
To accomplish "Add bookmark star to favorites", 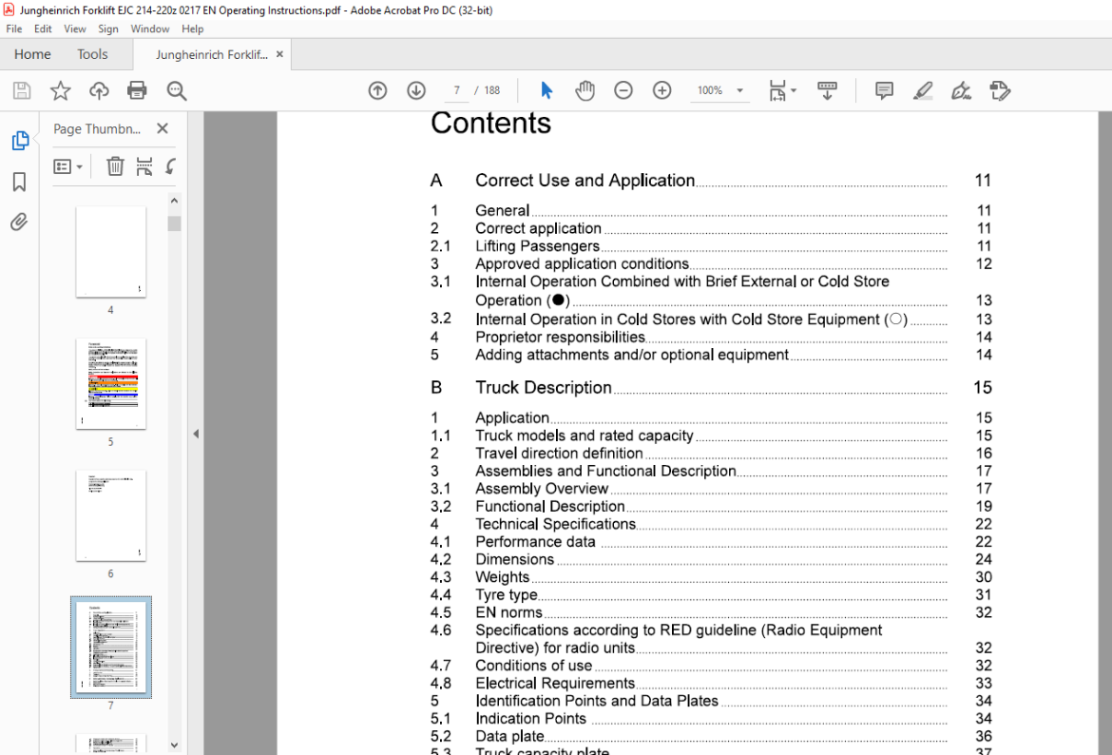I will [60, 90].
